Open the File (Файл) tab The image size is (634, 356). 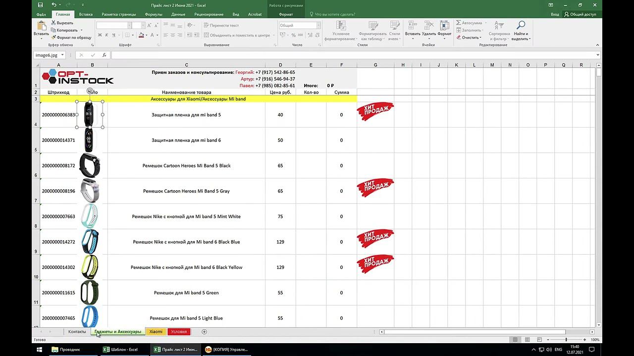41,14
